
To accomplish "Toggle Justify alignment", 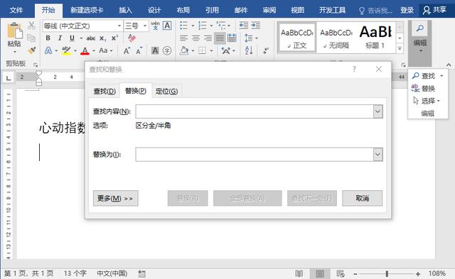I will pyautogui.click(x=220, y=38).
